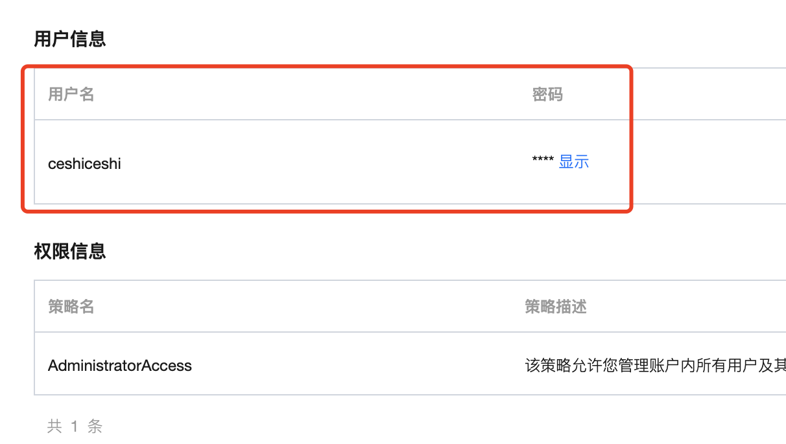Click the 显示 link to reveal password
Viewport: 786px width, 444px height.
pos(574,162)
